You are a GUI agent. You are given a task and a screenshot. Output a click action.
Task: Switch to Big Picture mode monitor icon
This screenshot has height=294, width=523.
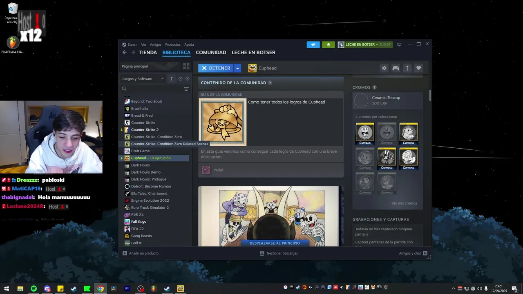pos(399,45)
